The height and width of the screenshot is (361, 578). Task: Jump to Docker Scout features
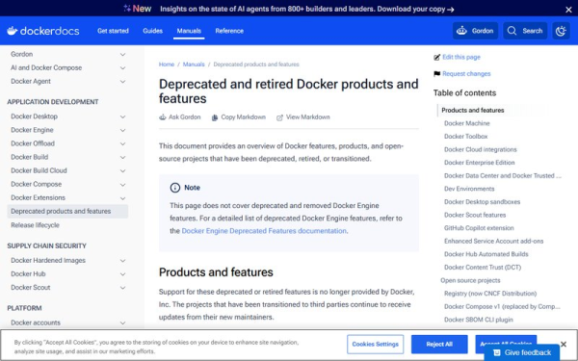point(475,215)
